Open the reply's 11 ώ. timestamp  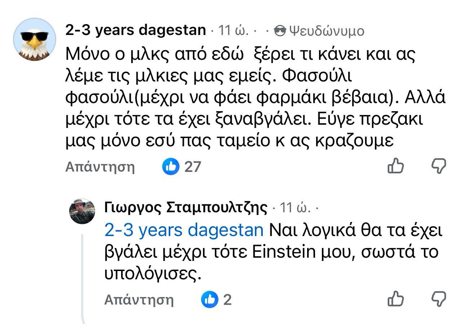coord(295,208)
